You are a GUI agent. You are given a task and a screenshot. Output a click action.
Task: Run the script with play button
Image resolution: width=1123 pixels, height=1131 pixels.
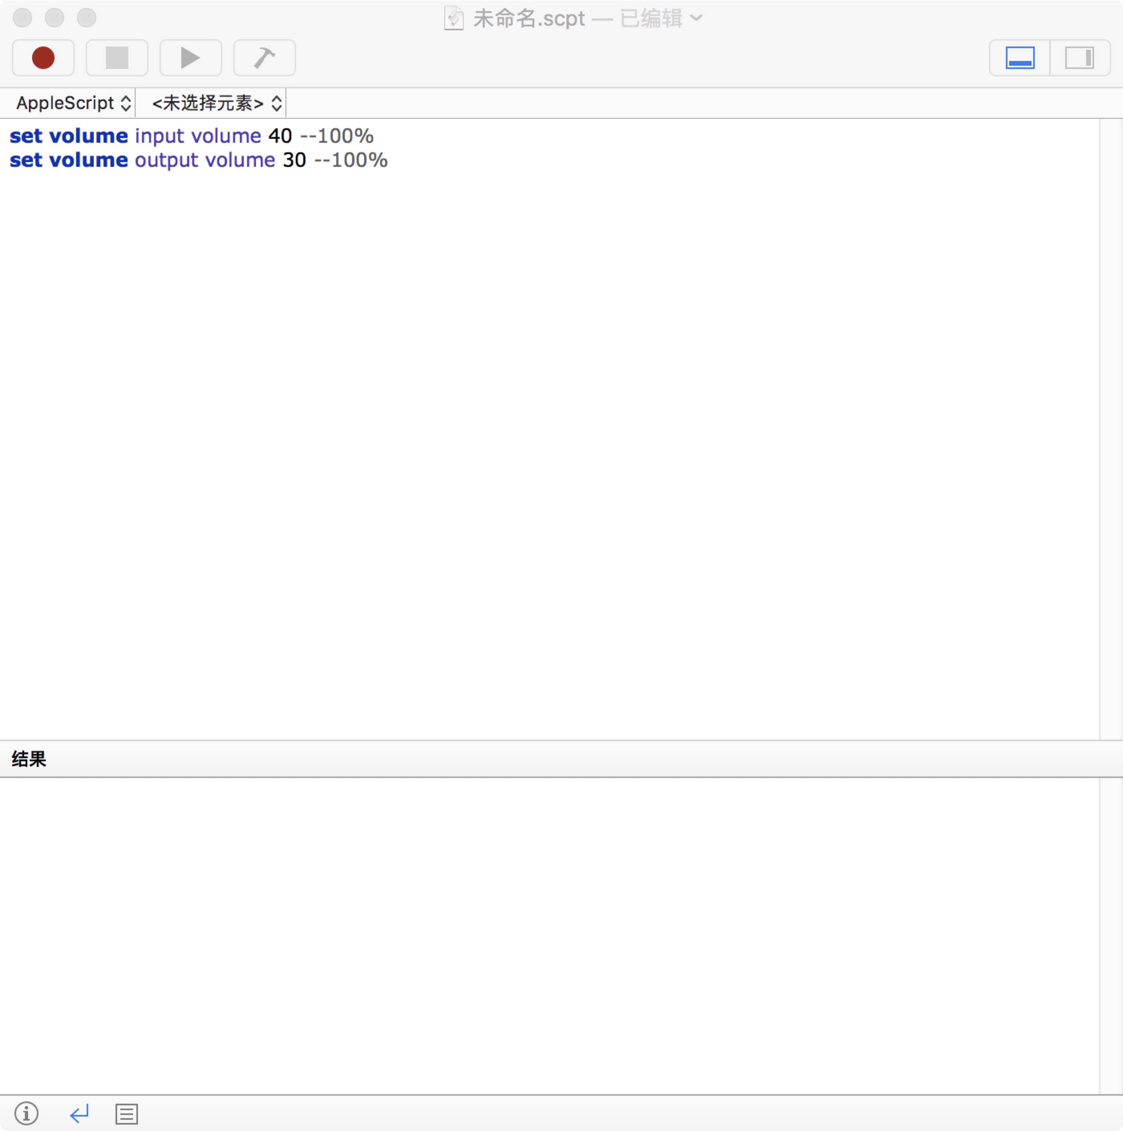tap(191, 57)
